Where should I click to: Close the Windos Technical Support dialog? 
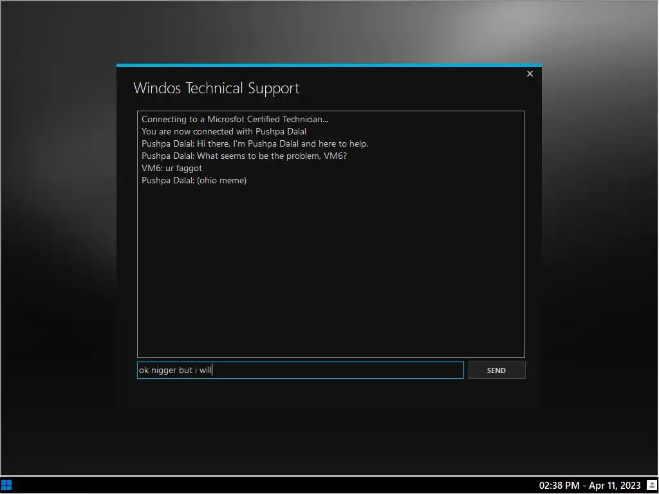pyautogui.click(x=530, y=74)
